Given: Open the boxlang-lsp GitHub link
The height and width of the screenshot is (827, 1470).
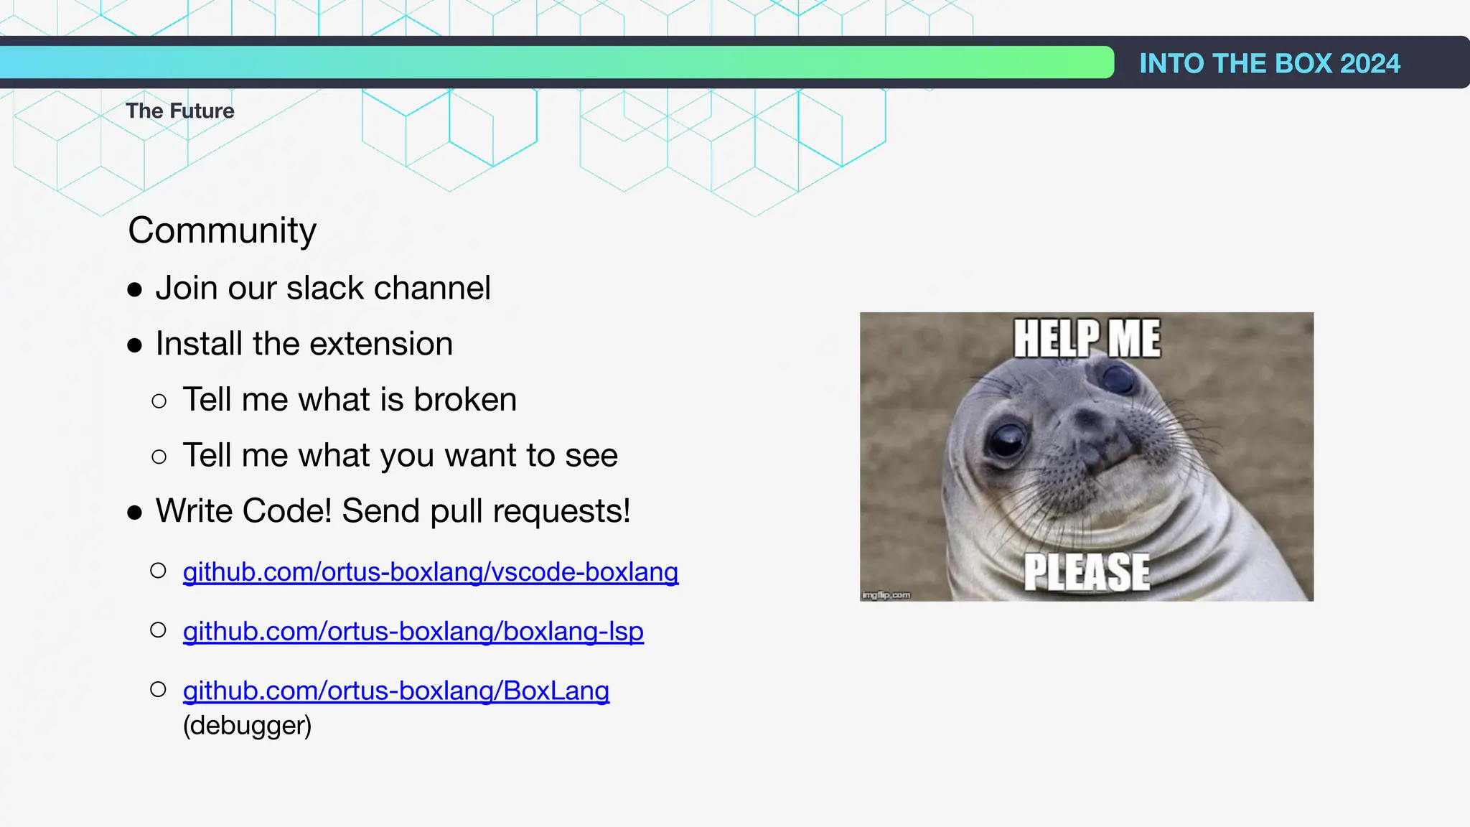Looking at the screenshot, I should [x=413, y=632].
